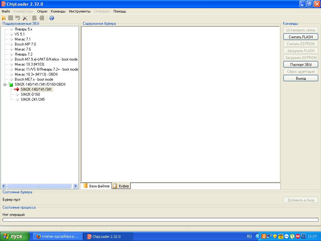Select Январь 7.2 in ECU tree

pyautogui.click(x=24, y=54)
